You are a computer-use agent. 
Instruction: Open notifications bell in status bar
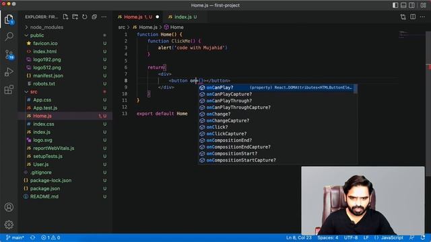pyautogui.click(x=423, y=237)
